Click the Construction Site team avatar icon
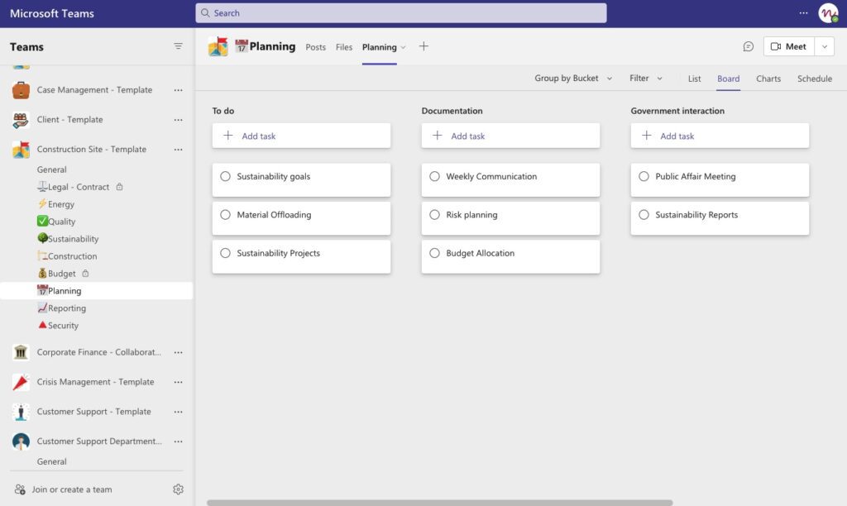847x506 pixels. point(21,150)
